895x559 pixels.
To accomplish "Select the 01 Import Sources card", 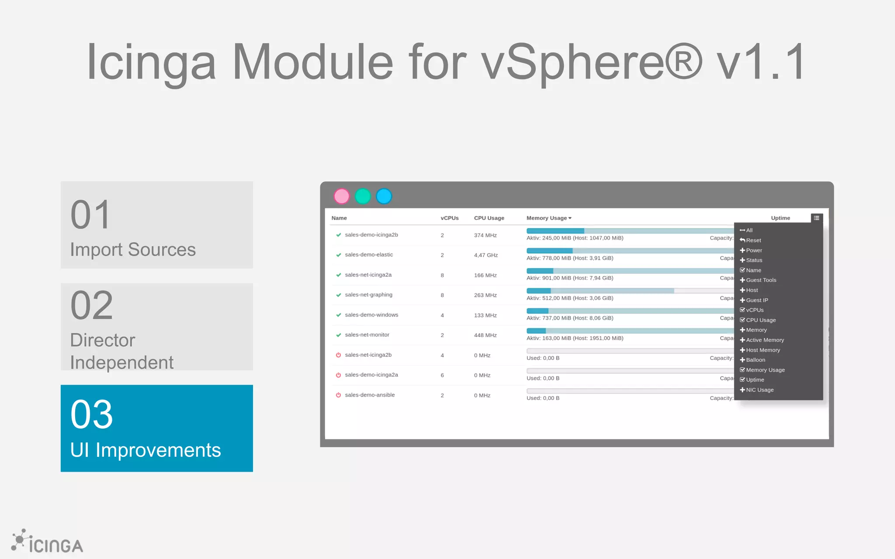I will [157, 225].
